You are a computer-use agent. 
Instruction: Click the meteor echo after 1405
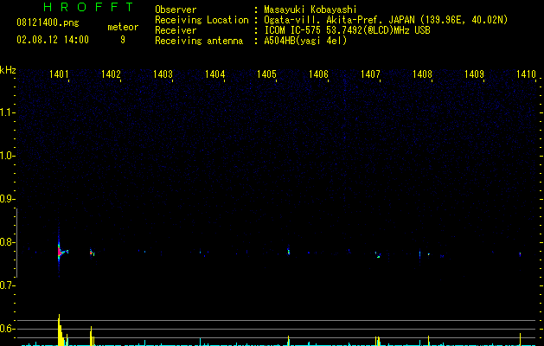288,251
